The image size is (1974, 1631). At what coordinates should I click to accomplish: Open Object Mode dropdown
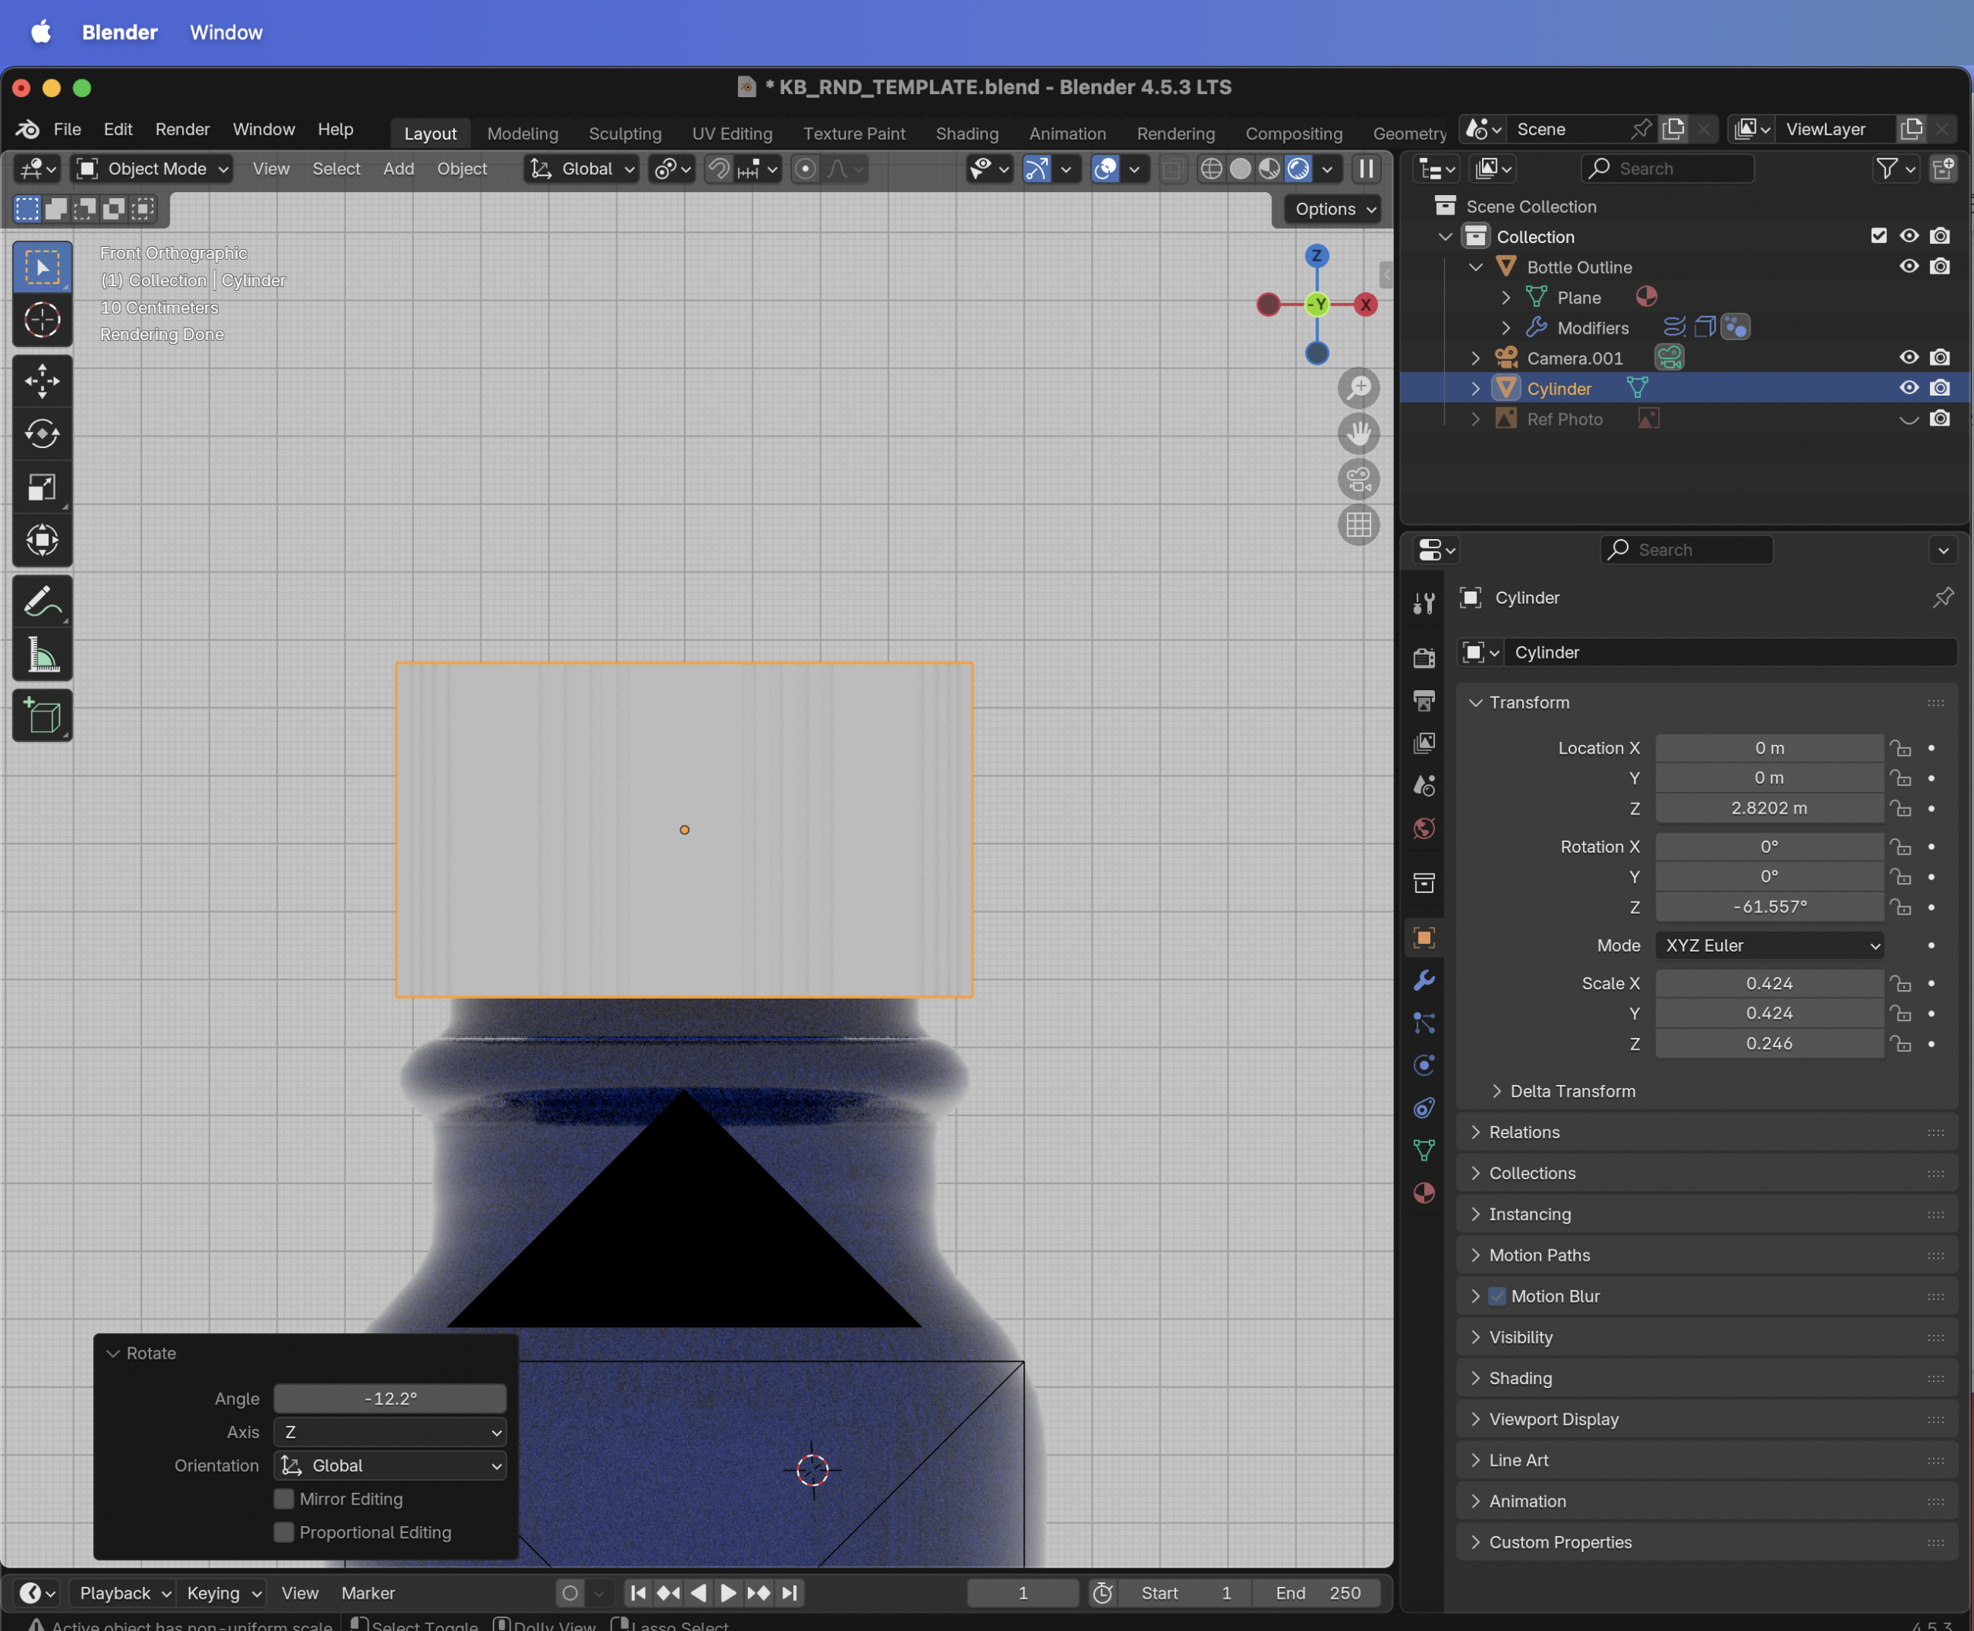click(152, 169)
